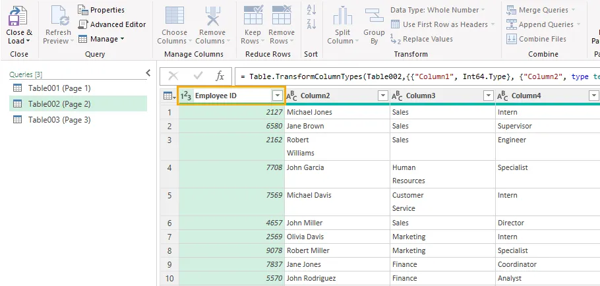Click the Remove Rows icon
The image size is (600, 286).
tap(282, 16)
